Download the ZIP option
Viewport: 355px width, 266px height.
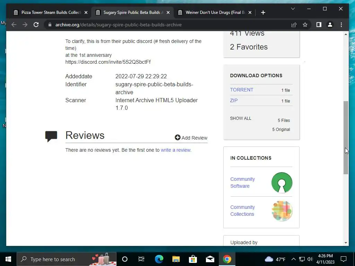tap(234, 100)
